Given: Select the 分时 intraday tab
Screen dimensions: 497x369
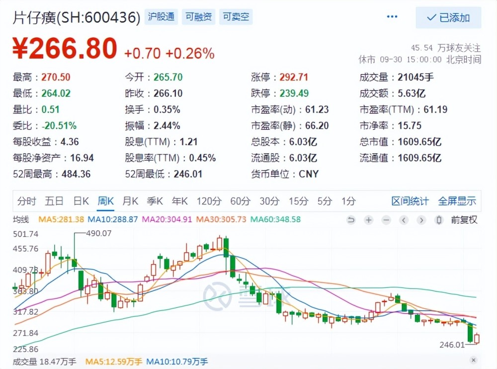Looking at the screenshot, I should click(x=27, y=201).
